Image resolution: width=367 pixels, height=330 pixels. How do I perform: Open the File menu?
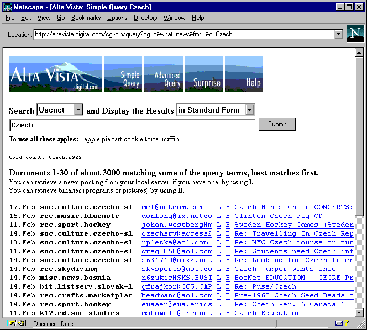[x=10, y=18]
